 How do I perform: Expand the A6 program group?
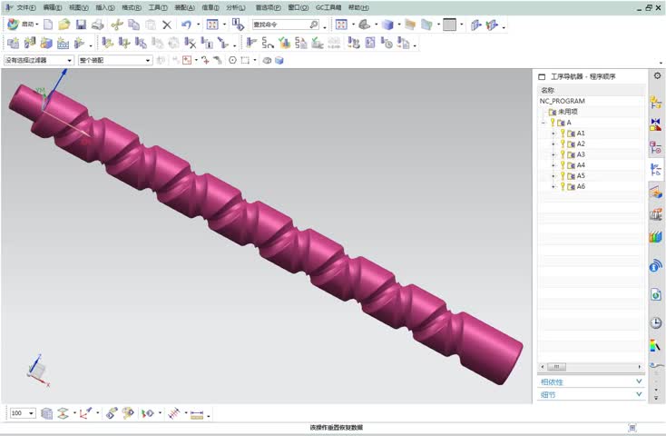coord(553,187)
